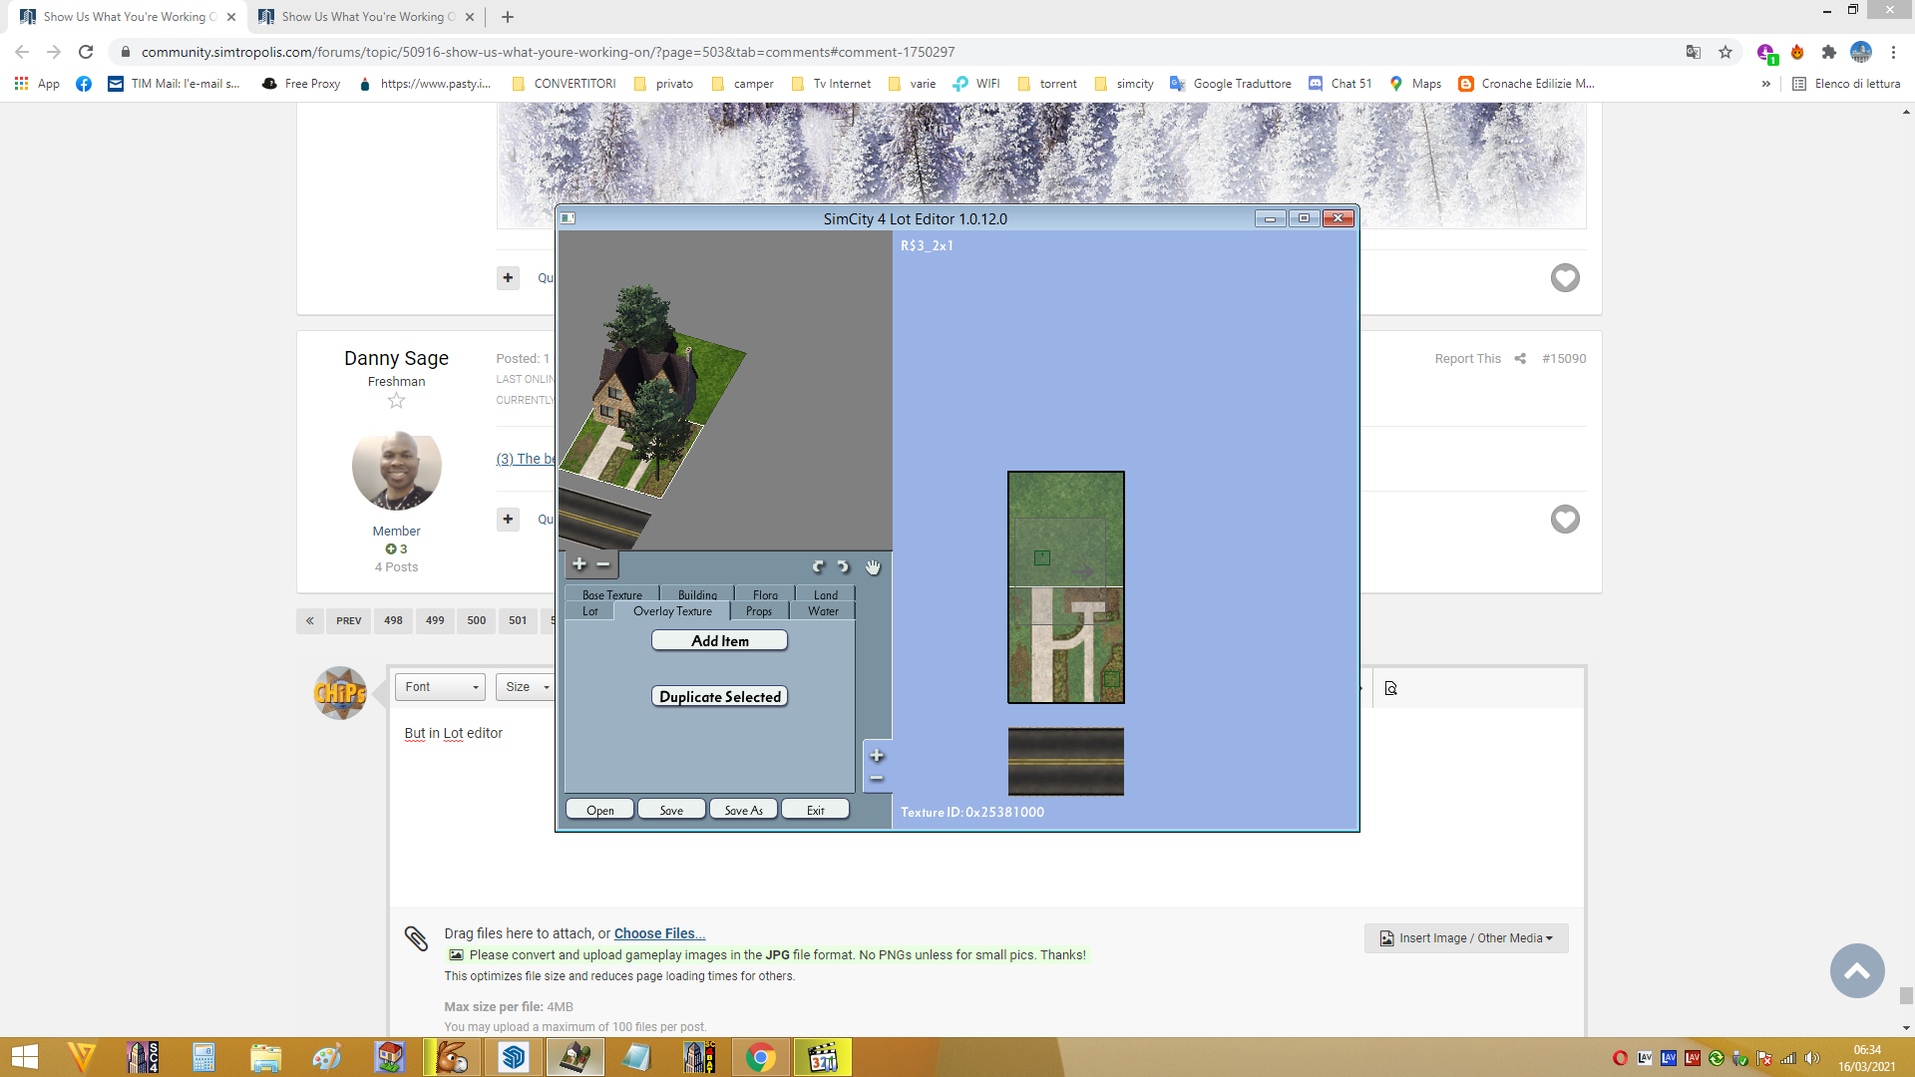1915x1077 pixels.
Task: Click in the reply text editor
Action: coord(985,808)
